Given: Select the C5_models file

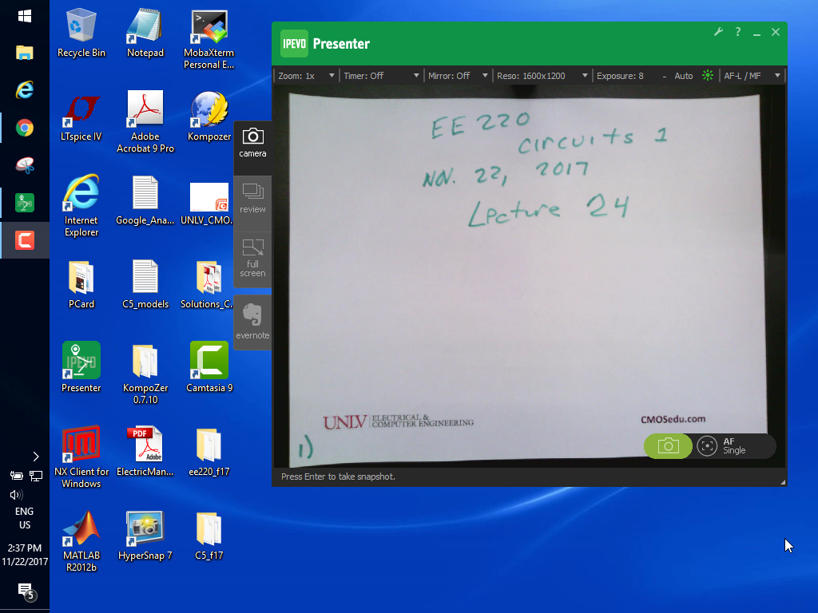Looking at the screenshot, I should pos(145,285).
